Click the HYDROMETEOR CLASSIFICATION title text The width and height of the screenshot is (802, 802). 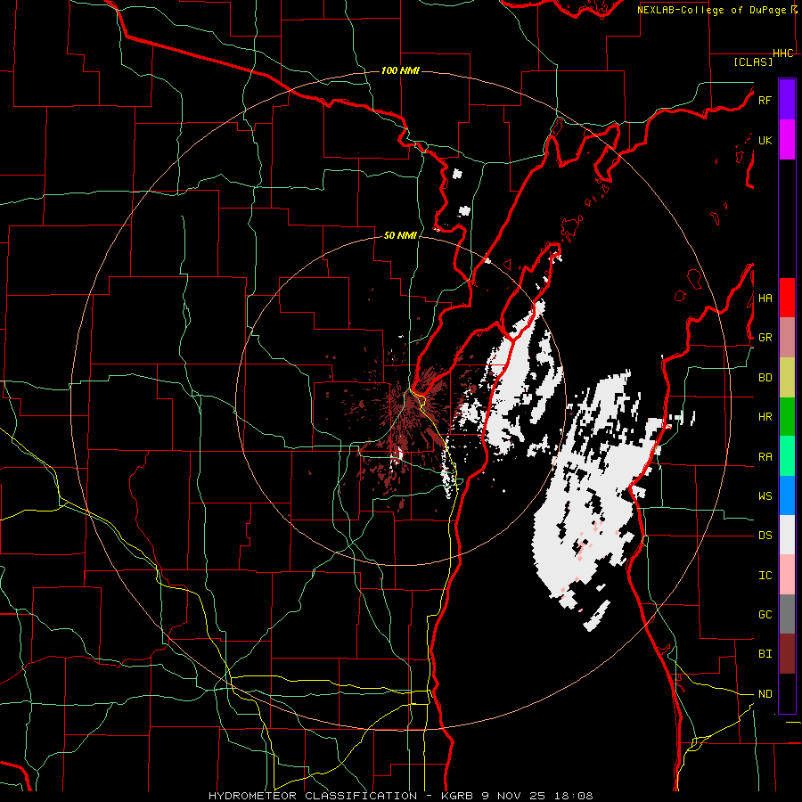click(313, 796)
